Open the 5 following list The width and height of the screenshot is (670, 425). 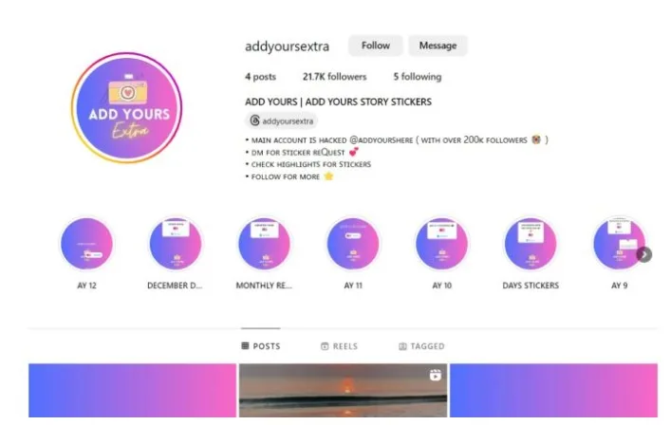click(x=418, y=77)
